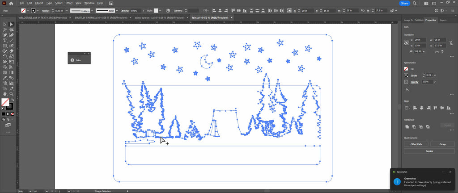
Task: Click the Stroke swatch in Appearance section
Action: pyautogui.click(x=406, y=75)
